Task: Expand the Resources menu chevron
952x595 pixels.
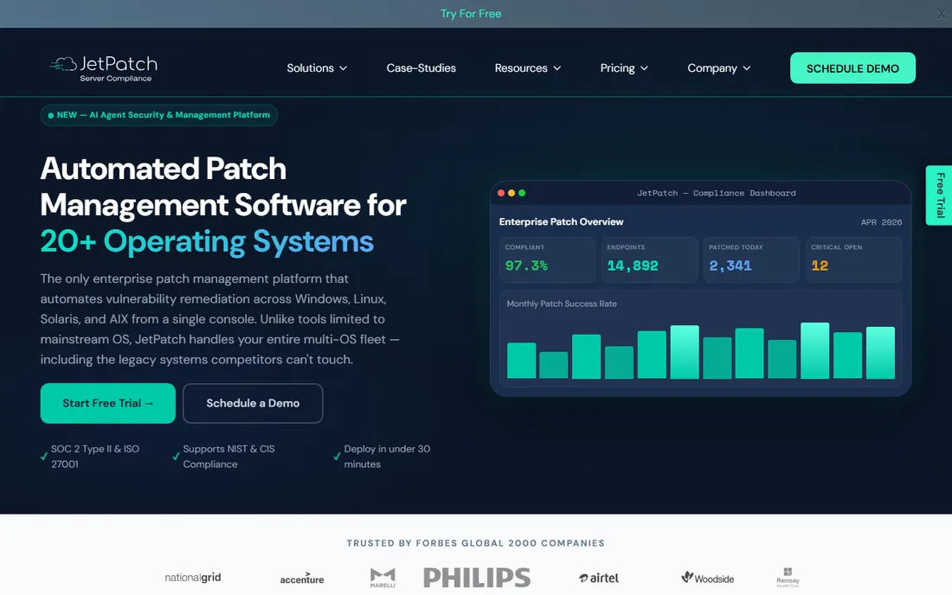Action: pos(556,68)
